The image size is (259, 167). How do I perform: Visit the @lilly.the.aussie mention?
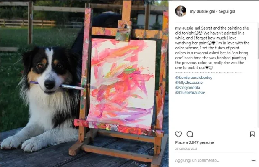point(189,82)
